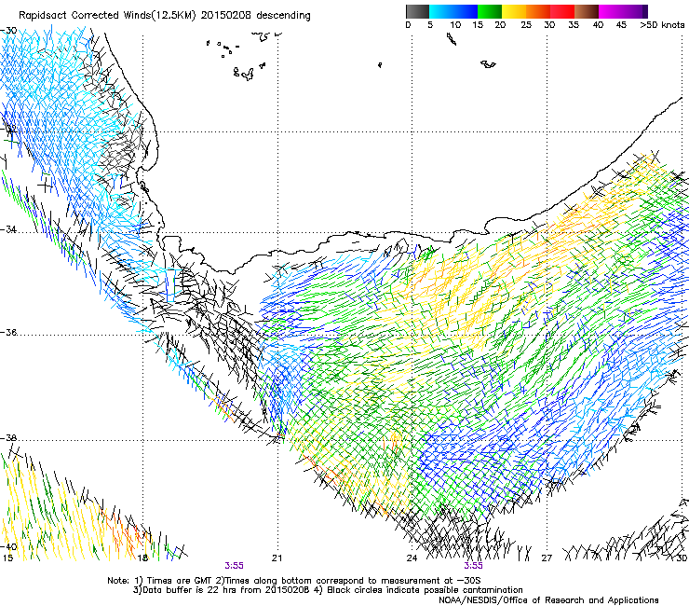The height and width of the screenshot is (606, 689).
Task: Click the latitude label -34
Action: (8, 229)
